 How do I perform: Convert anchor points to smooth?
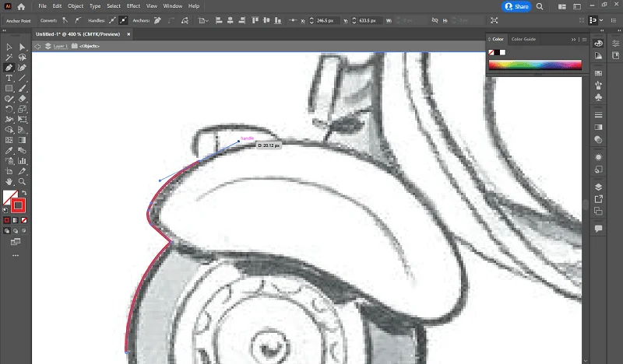coord(78,20)
